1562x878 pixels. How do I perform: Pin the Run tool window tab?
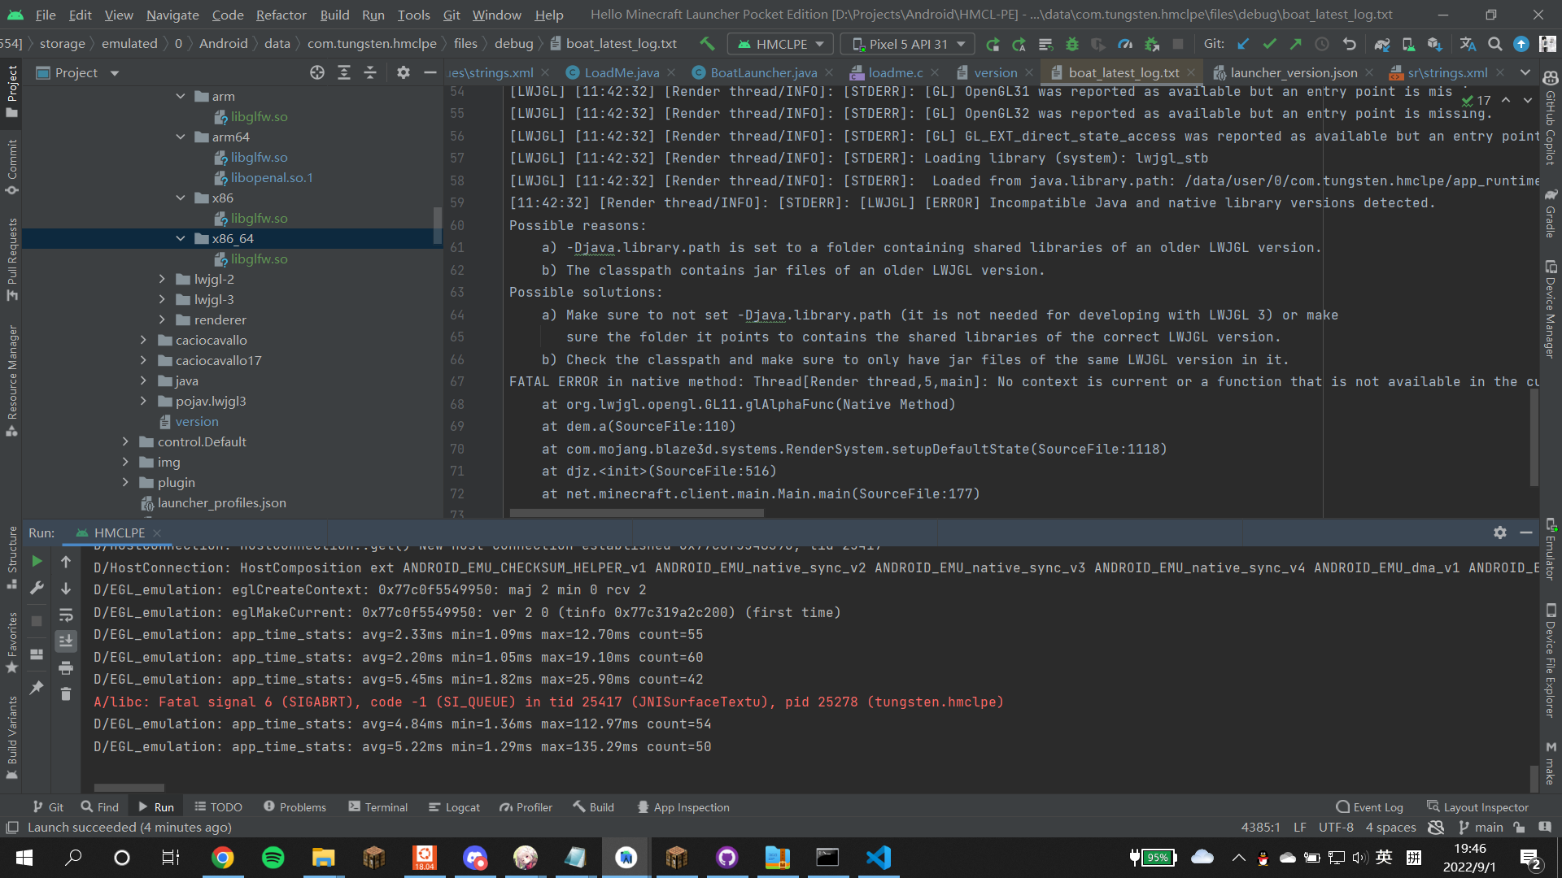pos(36,688)
